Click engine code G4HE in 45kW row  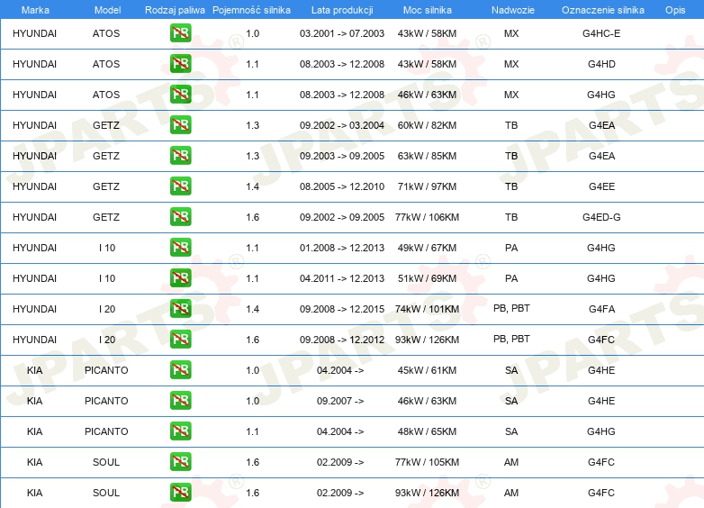pos(601,370)
